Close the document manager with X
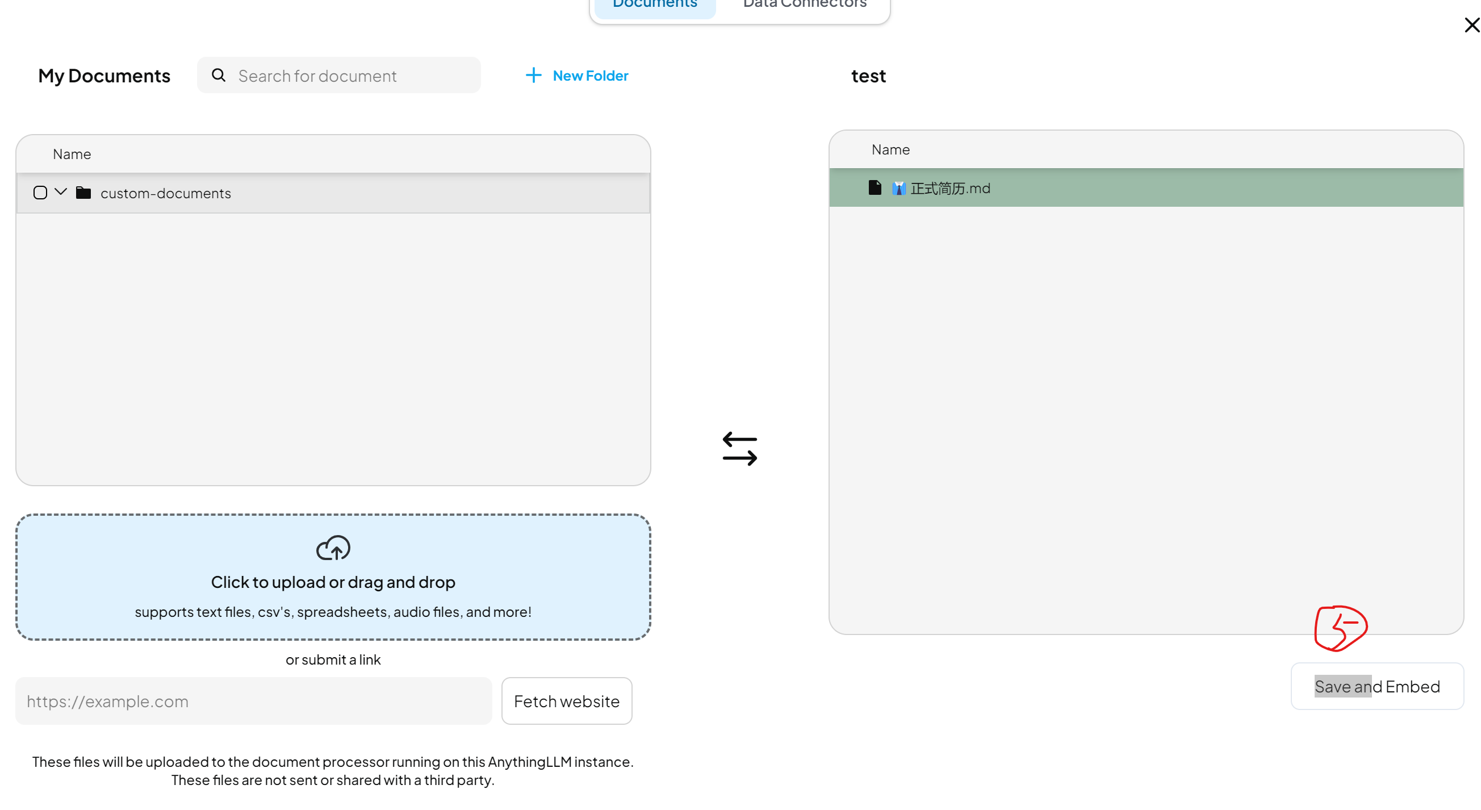Screen dimensions: 1481x810 (x=1471, y=26)
